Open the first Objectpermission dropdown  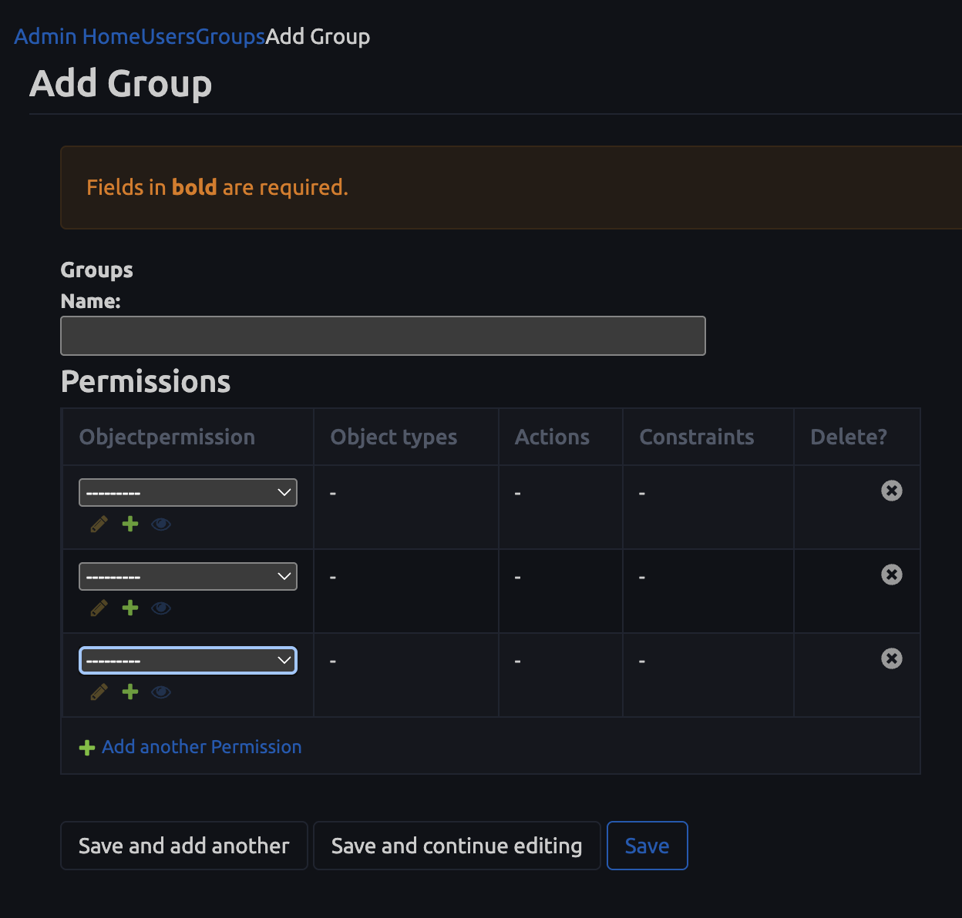(187, 491)
